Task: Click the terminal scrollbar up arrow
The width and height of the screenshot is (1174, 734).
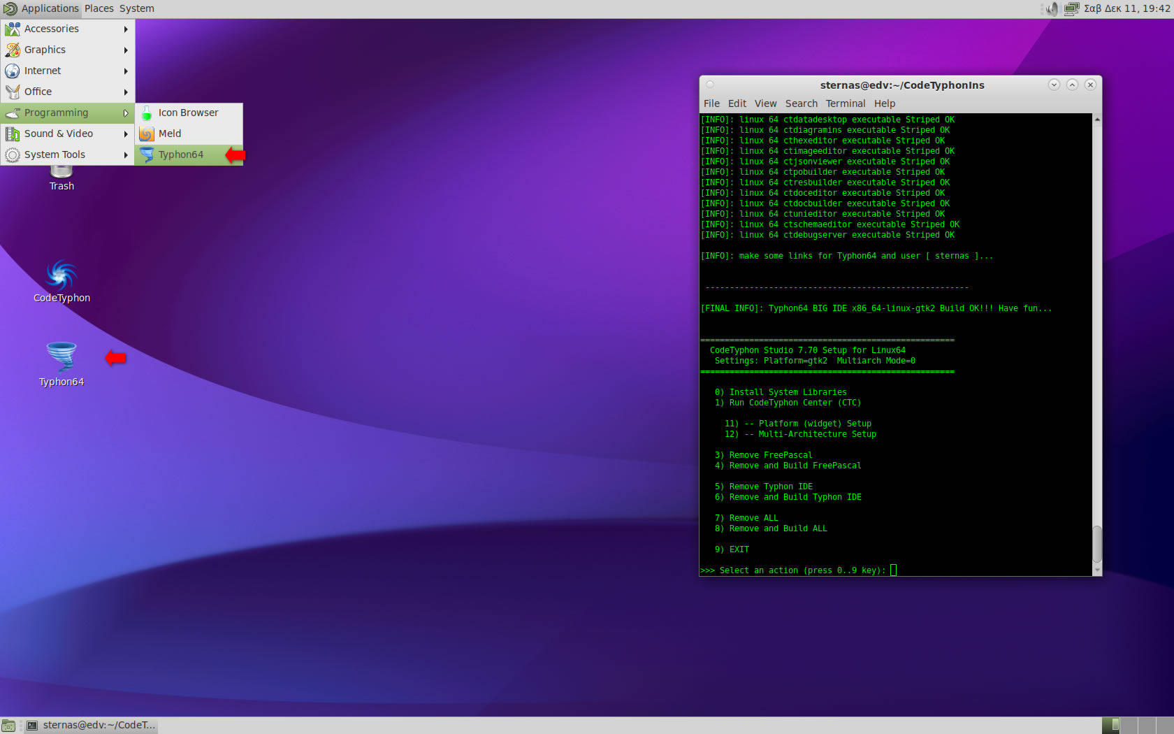Action: [x=1097, y=120]
